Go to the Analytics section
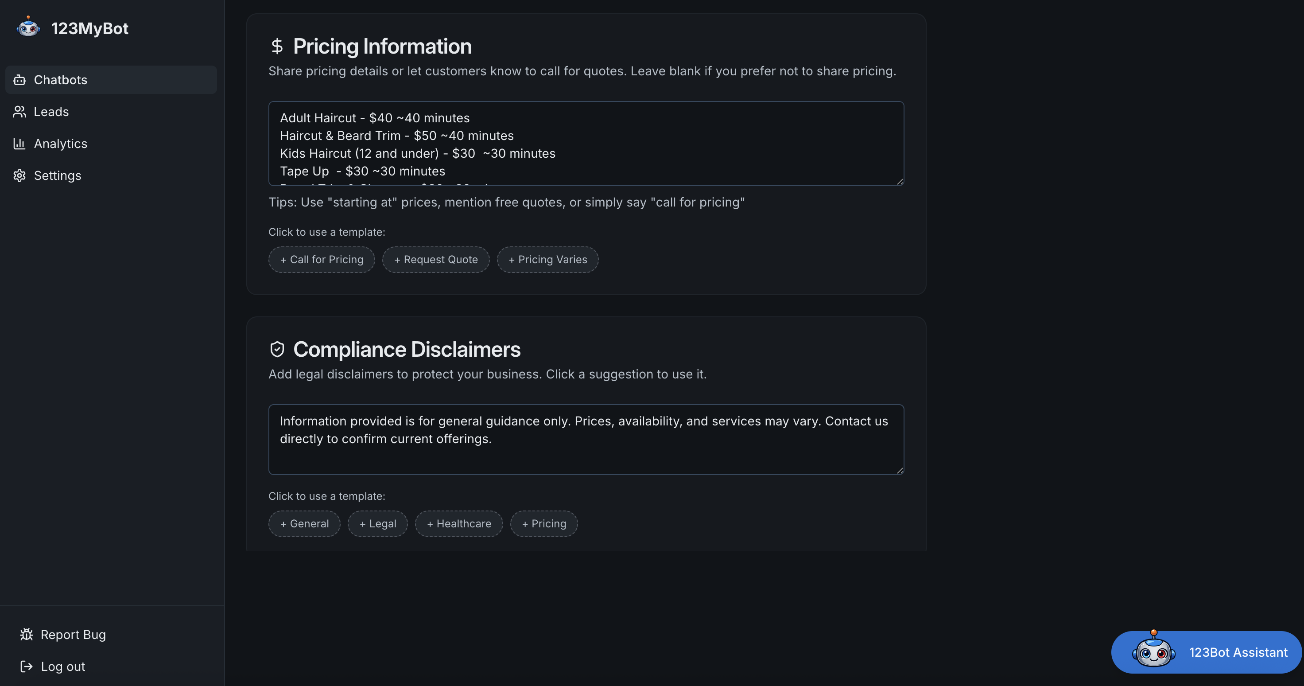The width and height of the screenshot is (1304, 686). 60,144
